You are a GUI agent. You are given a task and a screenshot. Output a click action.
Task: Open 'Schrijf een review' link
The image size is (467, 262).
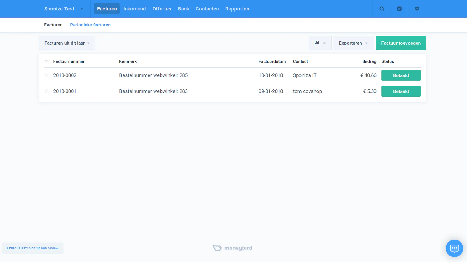[x=44, y=248]
